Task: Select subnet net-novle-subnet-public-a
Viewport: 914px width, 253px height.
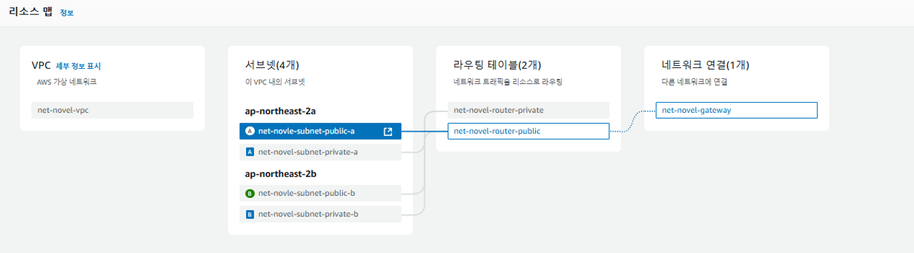Action: click(x=320, y=131)
